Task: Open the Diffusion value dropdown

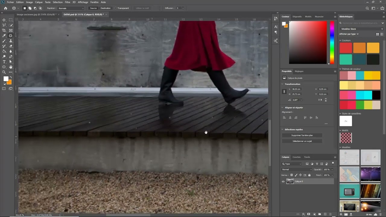Action: point(183,8)
